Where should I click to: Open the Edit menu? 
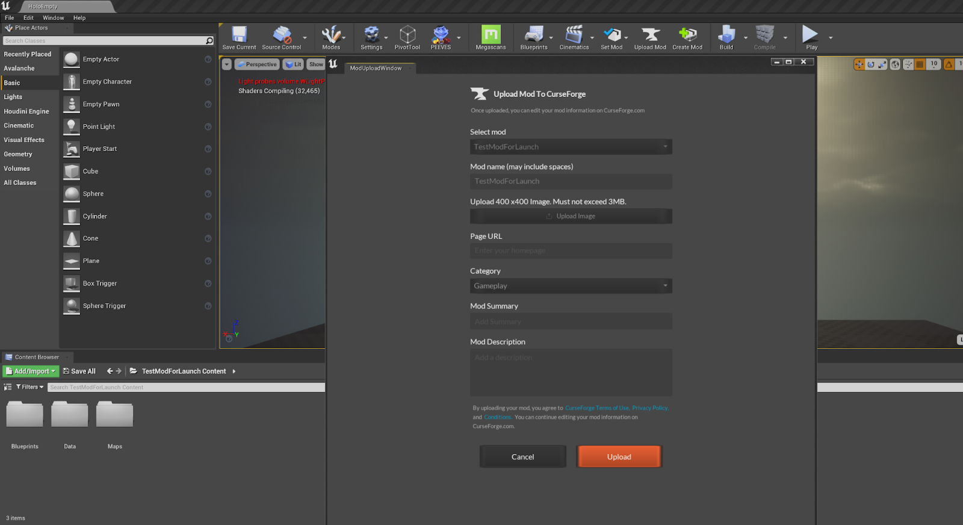click(28, 18)
